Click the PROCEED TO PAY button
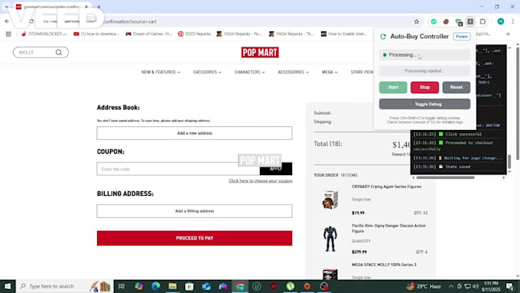This screenshot has width=520, height=293. click(x=194, y=238)
